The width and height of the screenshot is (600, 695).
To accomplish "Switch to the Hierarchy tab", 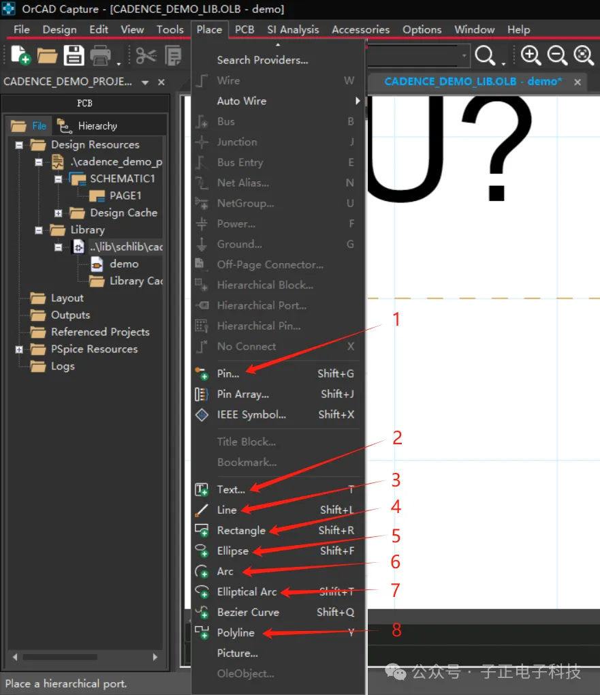I will (x=88, y=126).
